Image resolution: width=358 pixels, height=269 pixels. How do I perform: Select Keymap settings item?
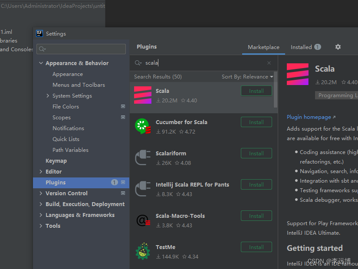pyautogui.click(x=56, y=161)
